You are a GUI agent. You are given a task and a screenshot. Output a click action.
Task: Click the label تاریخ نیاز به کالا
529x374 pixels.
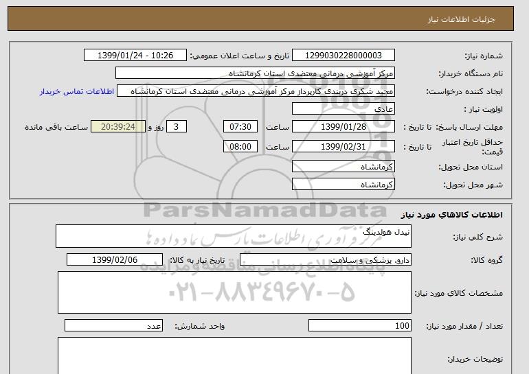point(197,260)
